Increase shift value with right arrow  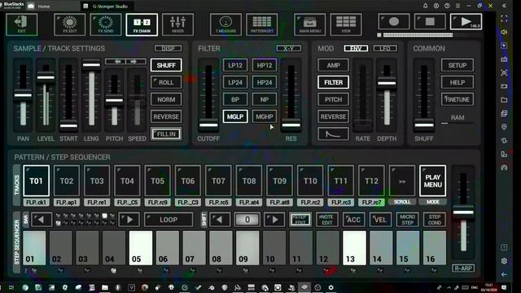(x=274, y=220)
